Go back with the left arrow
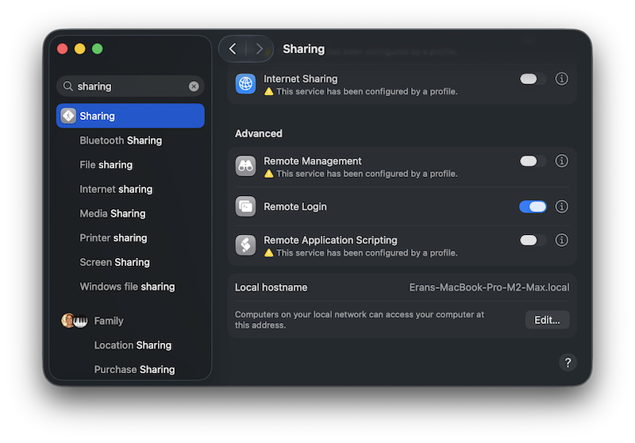The image size is (635, 443). (x=233, y=49)
